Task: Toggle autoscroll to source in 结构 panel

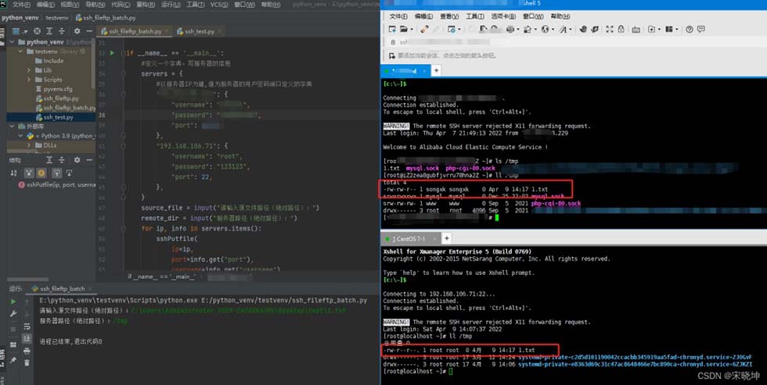Action: 56,173
